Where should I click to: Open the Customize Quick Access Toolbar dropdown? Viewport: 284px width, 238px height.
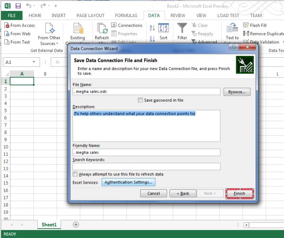(x=55, y=6)
